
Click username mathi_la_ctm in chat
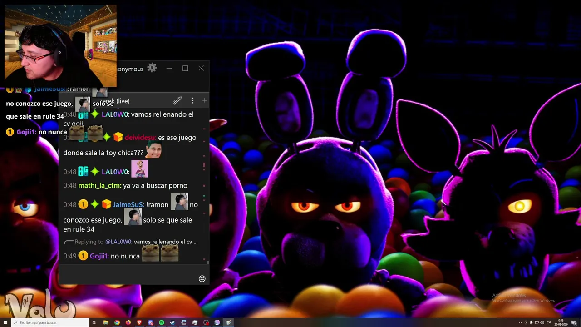pos(99,185)
